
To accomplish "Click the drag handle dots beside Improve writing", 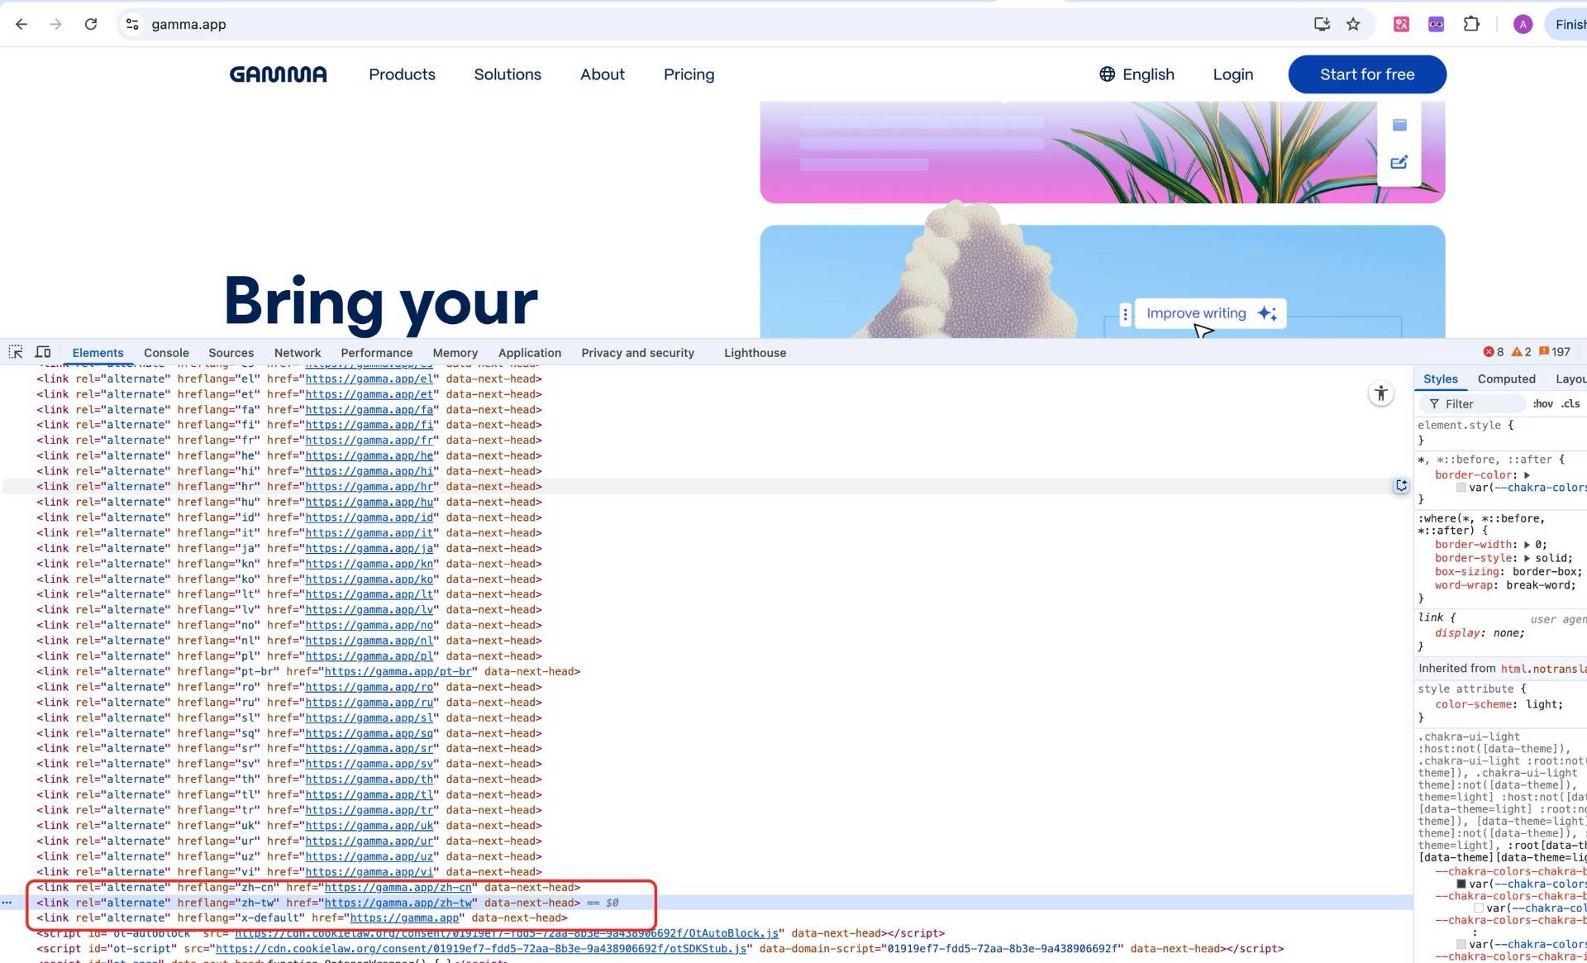I will click(x=1125, y=314).
